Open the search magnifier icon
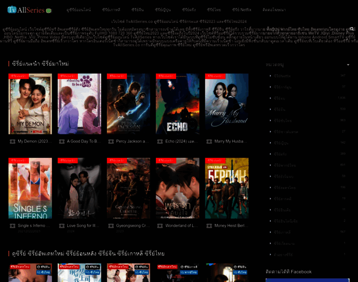The width and height of the screenshot is (358, 282). tap(352, 29)
